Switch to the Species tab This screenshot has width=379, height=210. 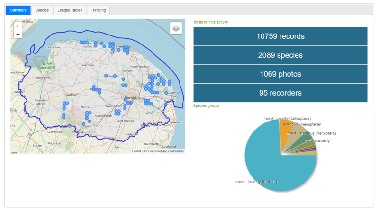pyautogui.click(x=42, y=10)
